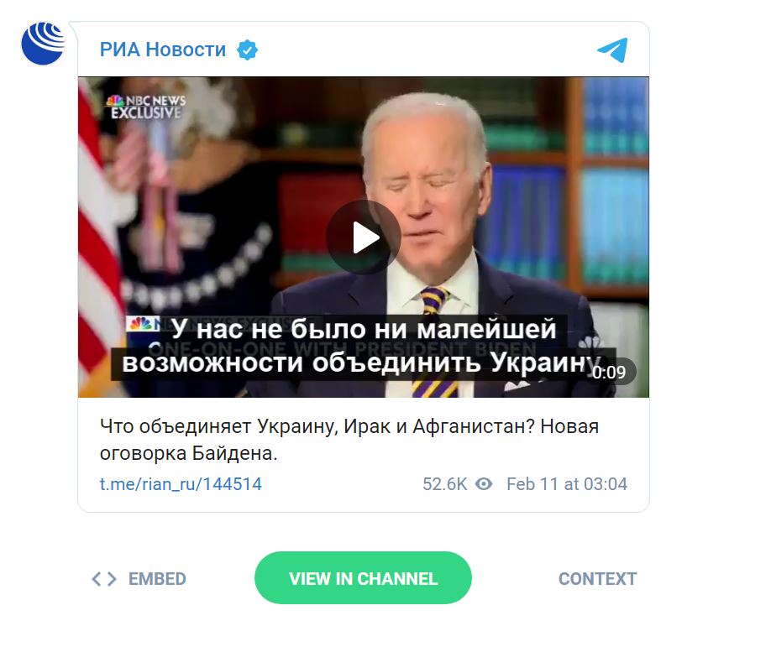Screen dimensions: 771x647
Task: Play the Biden interview video
Action: pos(364,237)
